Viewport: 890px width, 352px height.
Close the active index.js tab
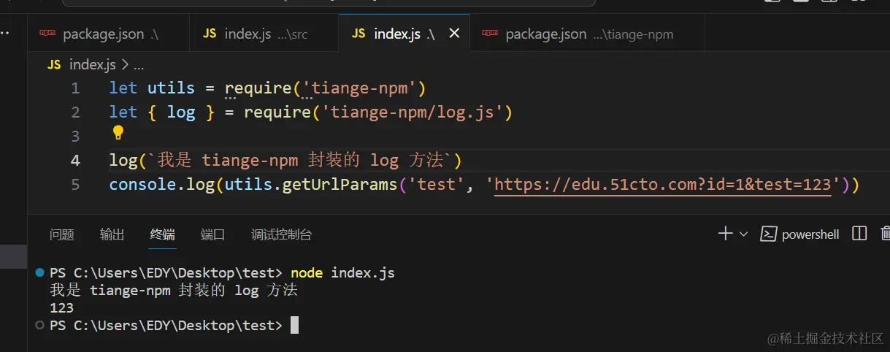[454, 34]
